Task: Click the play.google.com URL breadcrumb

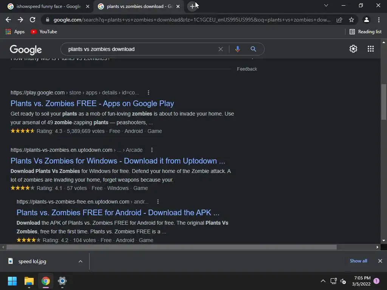Action: pos(75,93)
